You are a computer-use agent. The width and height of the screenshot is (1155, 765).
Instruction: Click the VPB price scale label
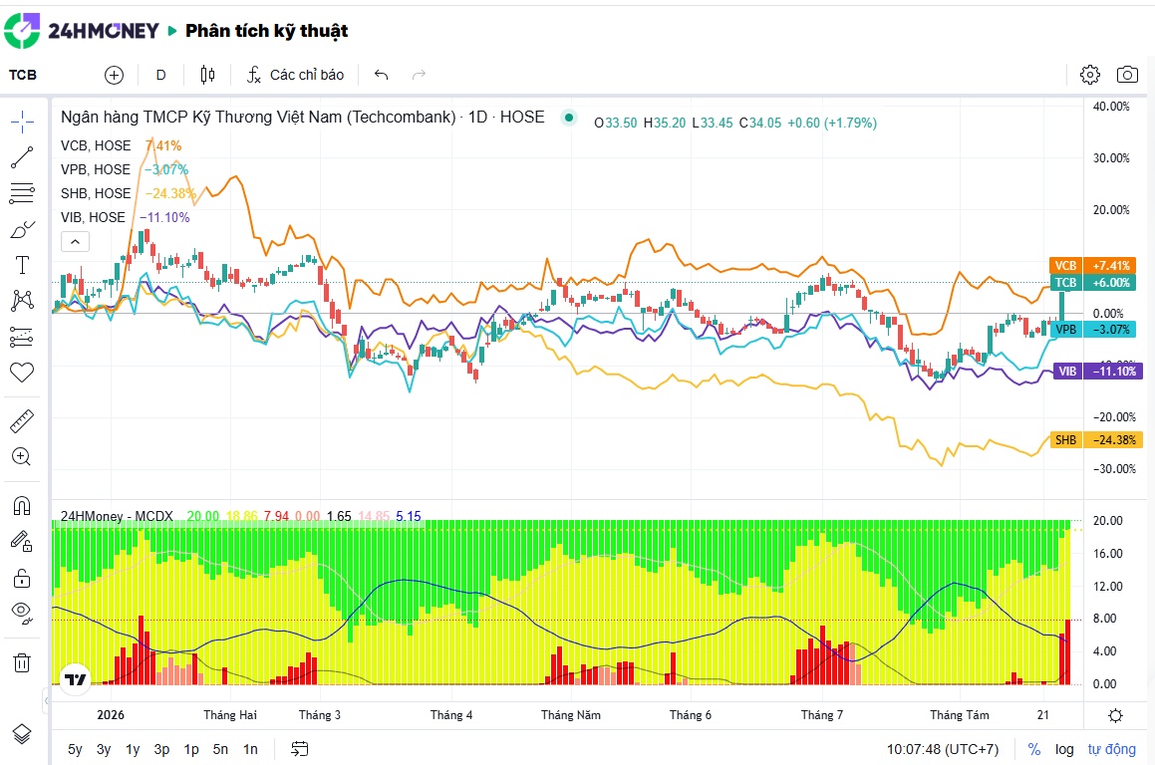(x=1093, y=329)
